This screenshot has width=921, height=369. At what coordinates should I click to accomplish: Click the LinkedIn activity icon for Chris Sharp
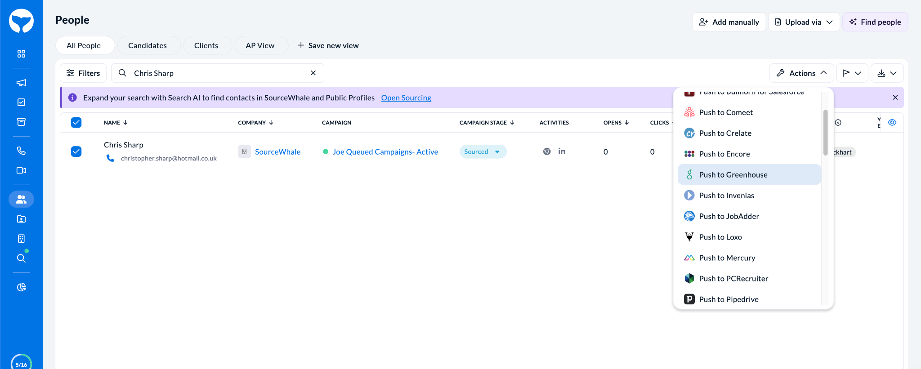click(x=562, y=151)
